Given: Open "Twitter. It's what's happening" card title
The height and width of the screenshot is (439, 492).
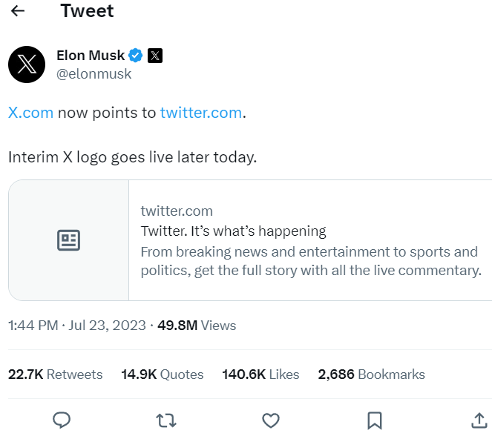Looking at the screenshot, I should pos(233,231).
